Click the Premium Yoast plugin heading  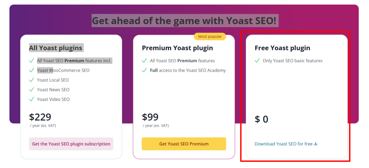tap(177, 48)
